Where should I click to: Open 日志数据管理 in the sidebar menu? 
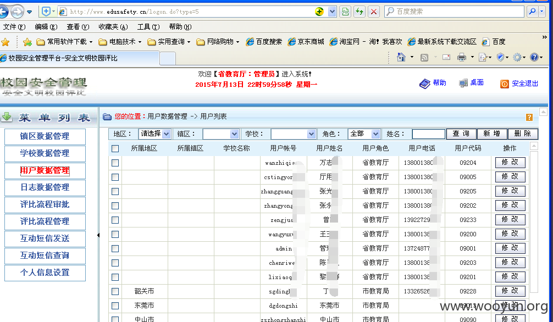coord(45,187)
